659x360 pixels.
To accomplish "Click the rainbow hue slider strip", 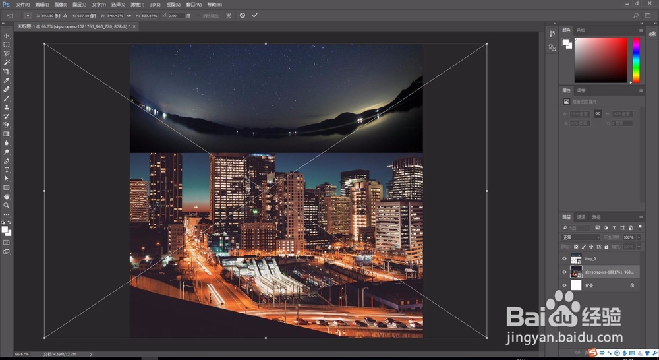I will pos(637,60).
